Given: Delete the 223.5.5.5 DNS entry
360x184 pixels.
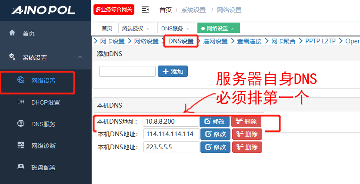Looking at the screenshot, I should 247,147.
